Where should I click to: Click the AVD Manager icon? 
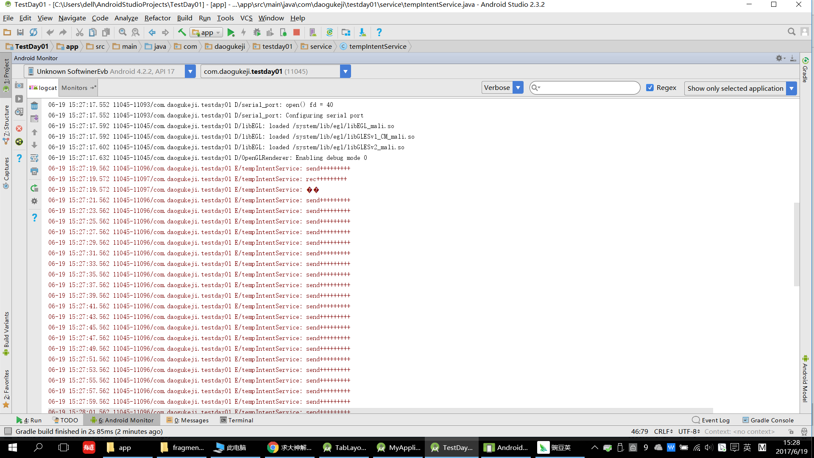[313, 32]
